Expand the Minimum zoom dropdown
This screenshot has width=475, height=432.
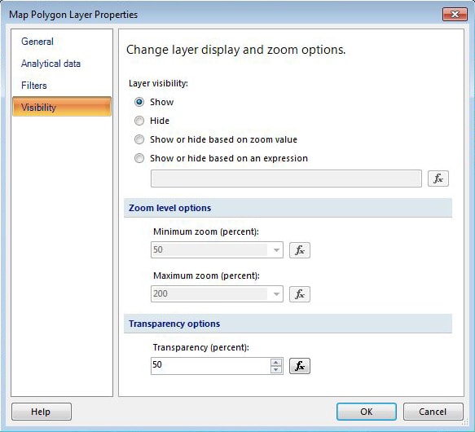tap(276, 250)
